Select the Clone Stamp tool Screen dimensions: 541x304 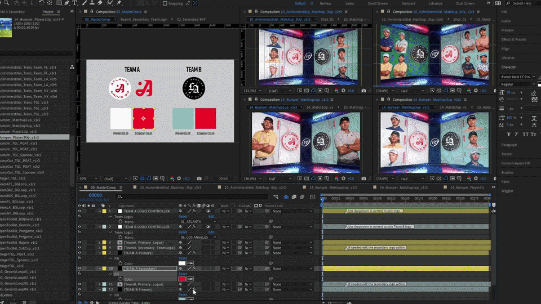(92, 3)
